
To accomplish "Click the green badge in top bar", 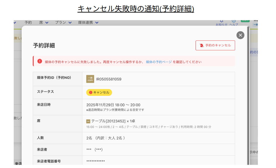I will 245,20.
